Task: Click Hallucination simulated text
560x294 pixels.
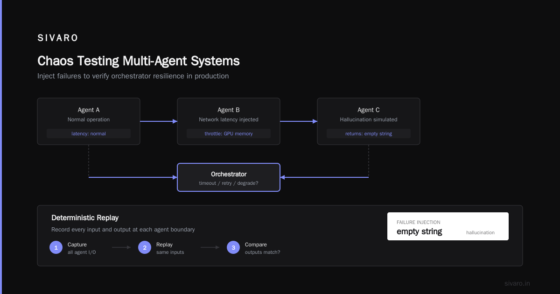Action: (369, 119)
